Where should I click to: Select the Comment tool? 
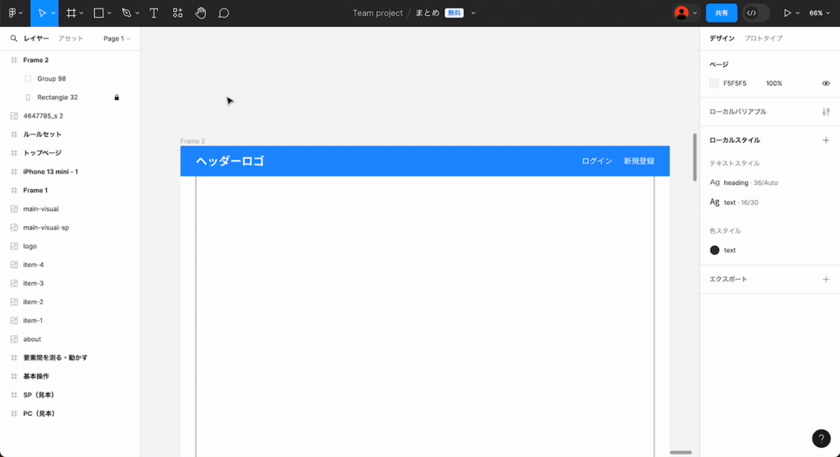224,13
